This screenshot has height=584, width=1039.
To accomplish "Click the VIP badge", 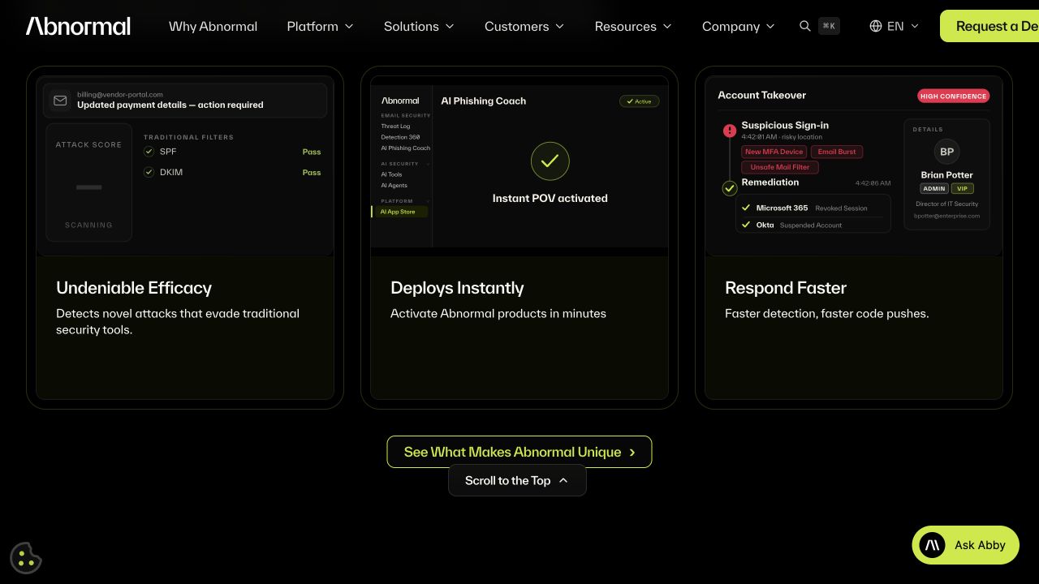I will tap(963, 188).
